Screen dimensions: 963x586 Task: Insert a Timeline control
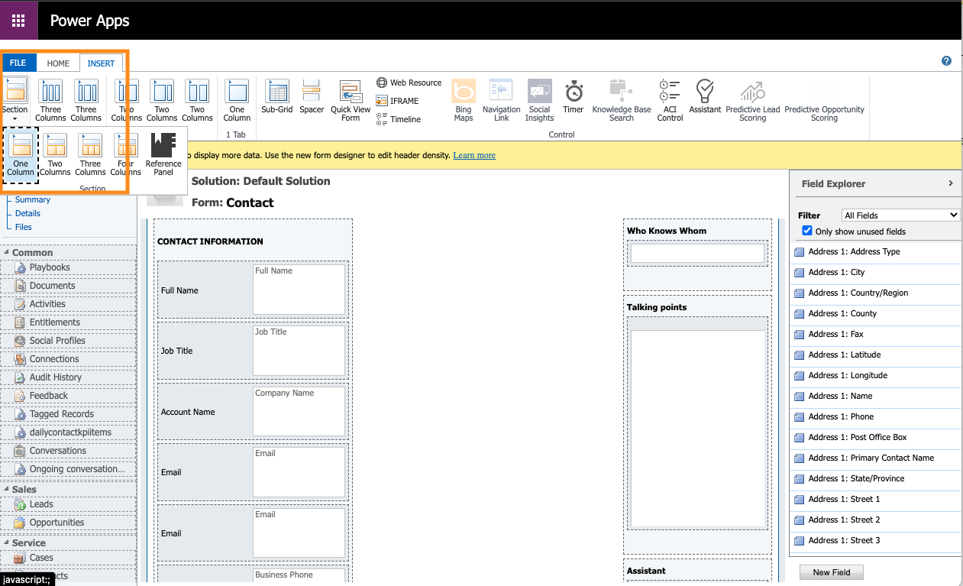tap(399, 119)
